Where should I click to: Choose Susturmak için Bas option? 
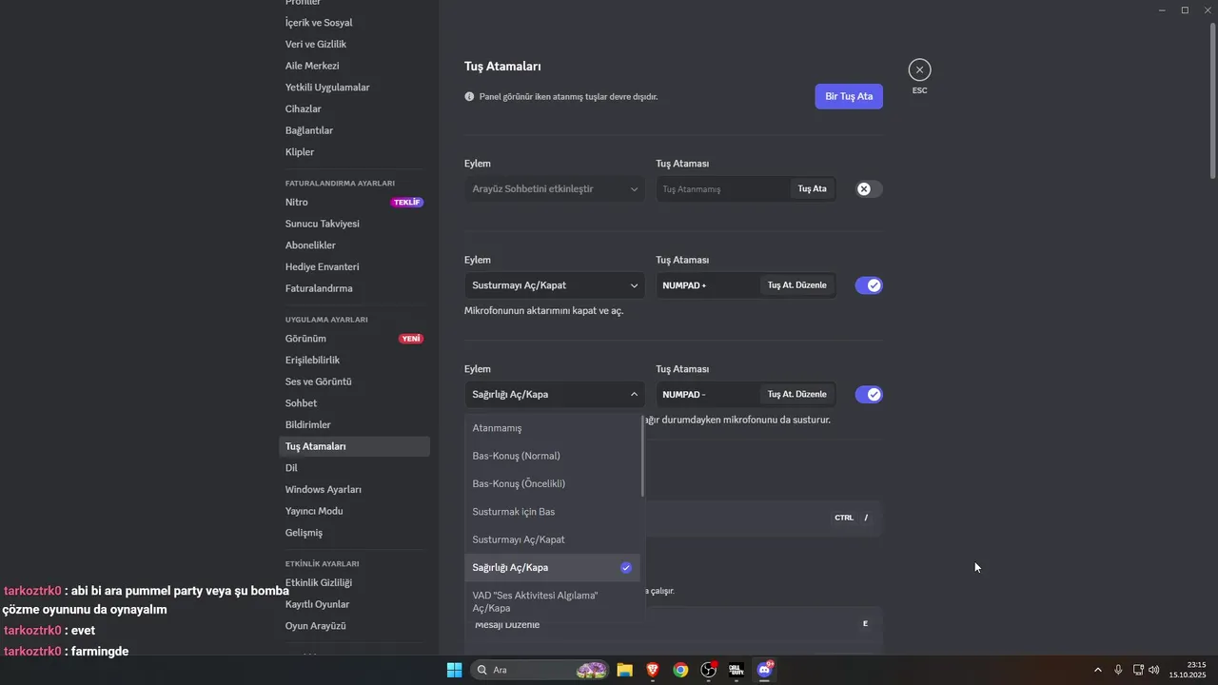pyautogui.click(x=553, y=512)
